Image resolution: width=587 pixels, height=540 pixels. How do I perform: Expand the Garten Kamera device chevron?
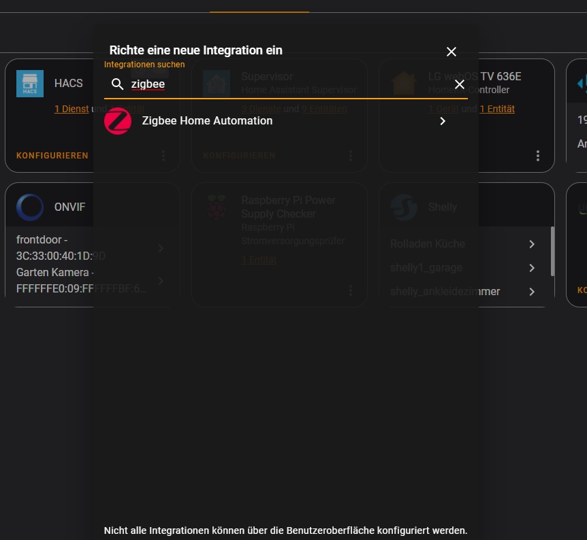(161, 280)
